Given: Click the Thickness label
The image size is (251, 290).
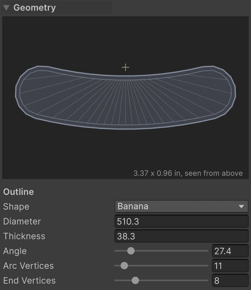Looking at the screenshot, I should click(24, 236).
